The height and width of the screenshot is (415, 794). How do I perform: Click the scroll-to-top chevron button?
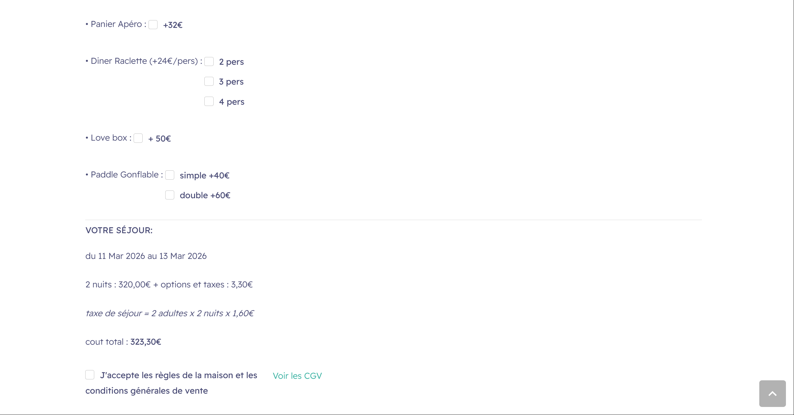click(772, 393)
